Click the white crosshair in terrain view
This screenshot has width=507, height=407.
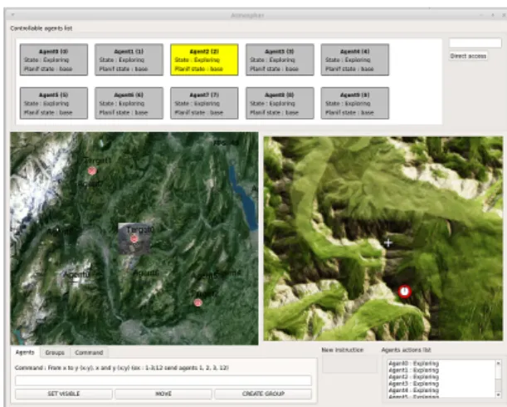point(388,243)
